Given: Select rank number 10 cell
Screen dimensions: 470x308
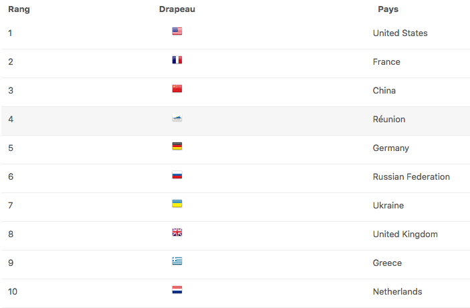Looking at the screenshot, I should (13, 291).
